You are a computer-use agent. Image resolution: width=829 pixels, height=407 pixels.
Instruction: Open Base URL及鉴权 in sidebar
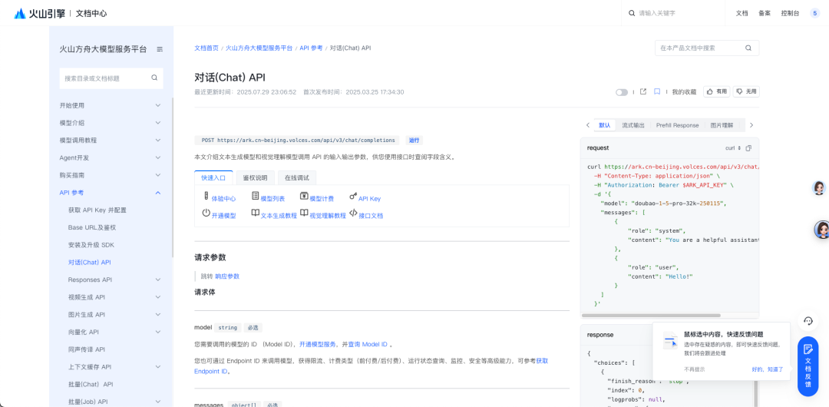point(92,227)
